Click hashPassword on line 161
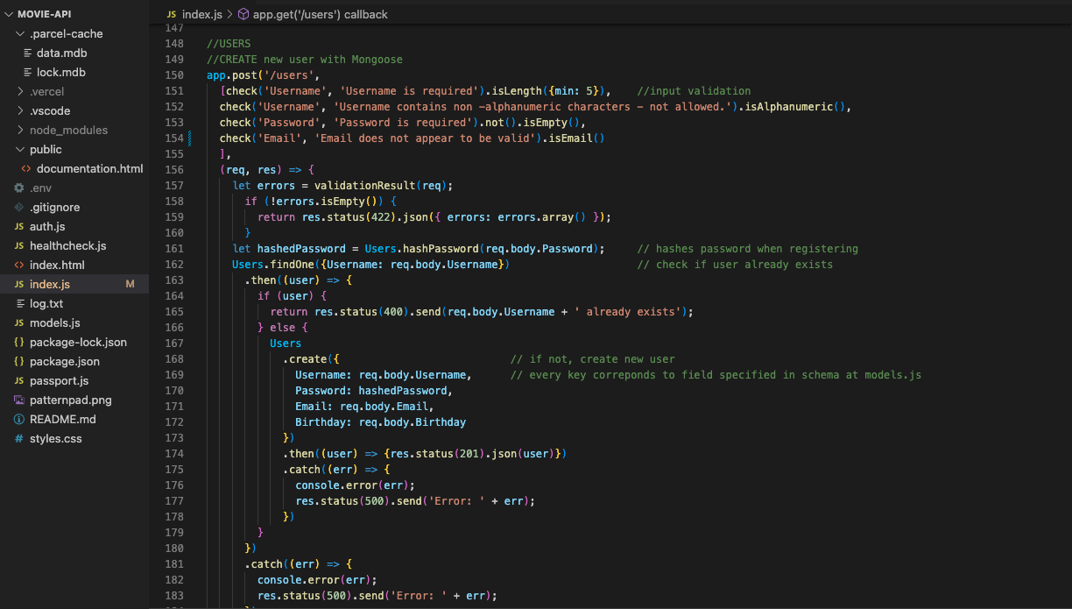Screen dimensions: 1072x609 click(441, 249)
